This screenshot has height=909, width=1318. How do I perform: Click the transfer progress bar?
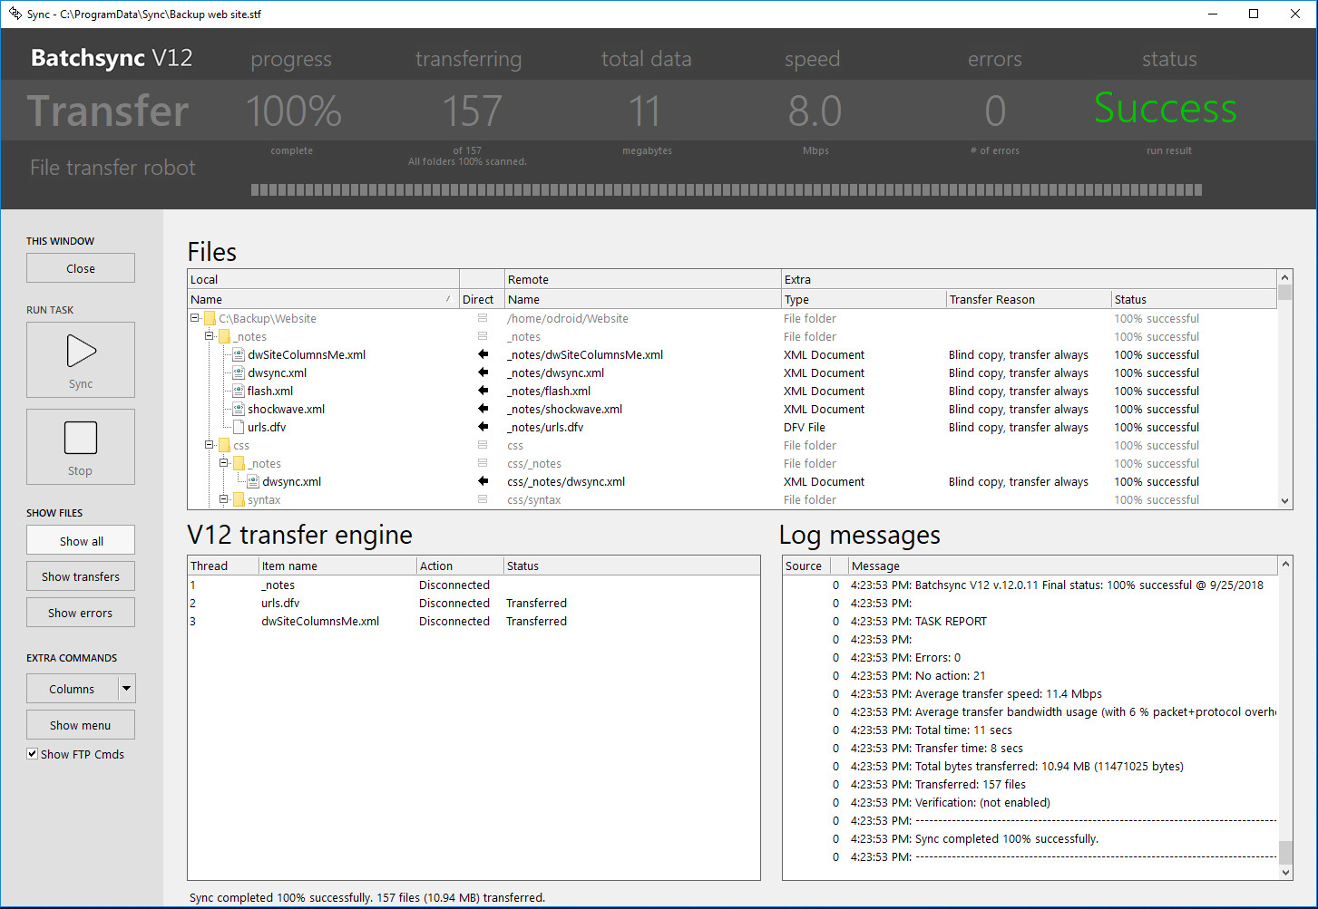[x=727, y=190]
